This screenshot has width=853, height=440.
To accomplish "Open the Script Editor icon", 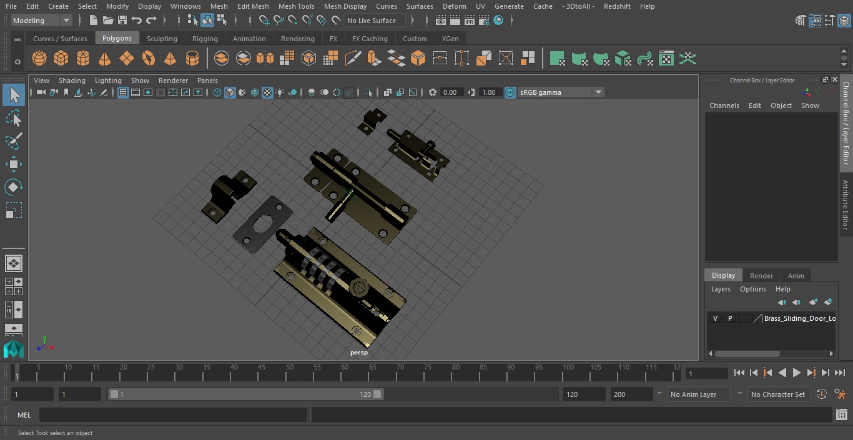I will pyautogui.click(x=841, y=414).
